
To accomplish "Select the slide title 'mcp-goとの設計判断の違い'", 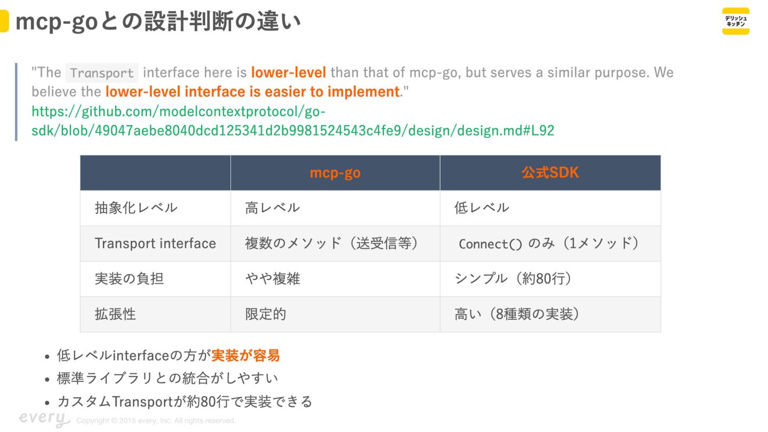I will coord(158,22).
